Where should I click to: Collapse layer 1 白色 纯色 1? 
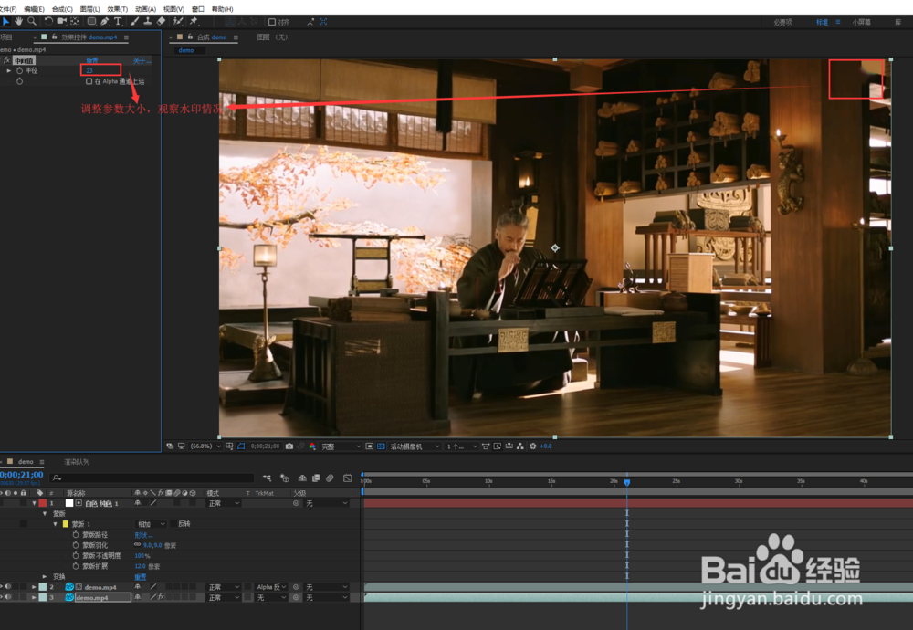click(35, 503)
